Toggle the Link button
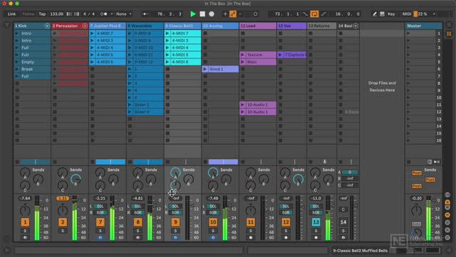Viewport: 456px width, 257px height. coord(11,14)
